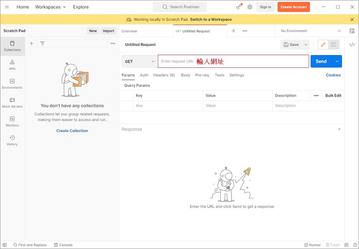Open the code snippet panel icon
This screenshot has height=249, width=359.
(352, 45)
